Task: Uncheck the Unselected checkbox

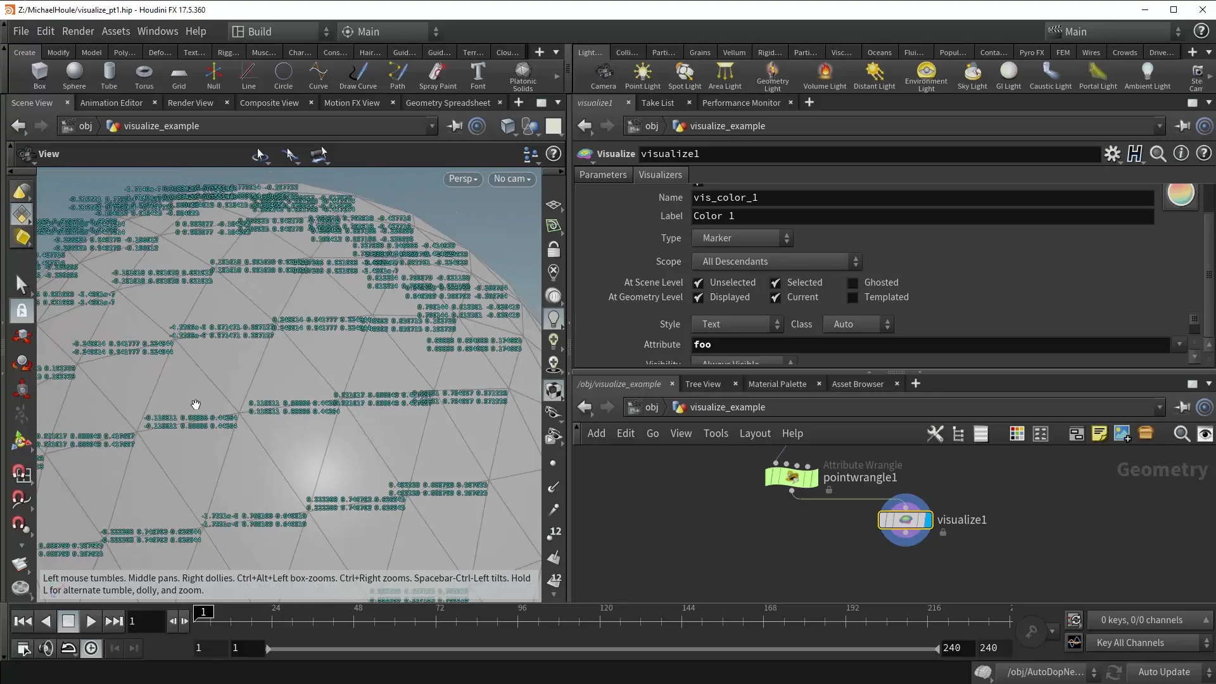Action: [698, 283]
